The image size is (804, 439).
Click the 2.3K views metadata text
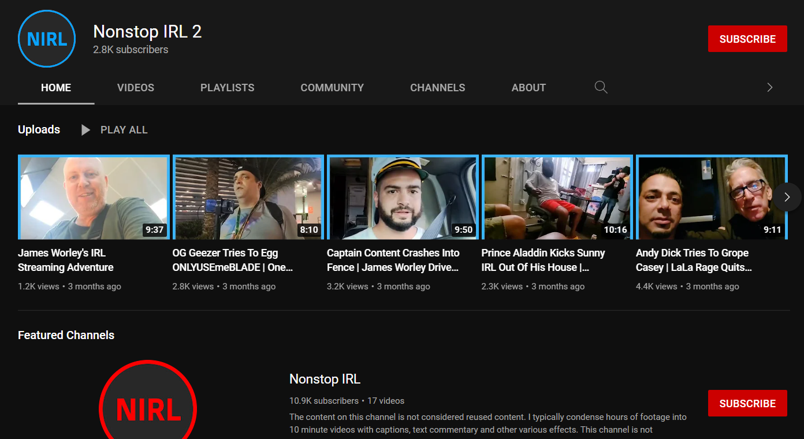[x=502, y=287]
